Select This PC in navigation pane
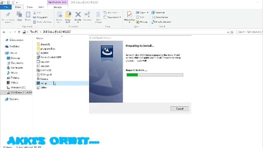The height and width of the screenshot is (148, 263). pyautogui.click(x=12, y=53)
